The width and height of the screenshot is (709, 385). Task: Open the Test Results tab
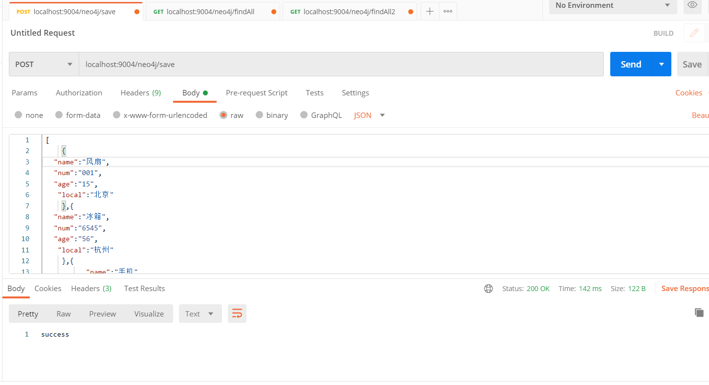(144, 289)
